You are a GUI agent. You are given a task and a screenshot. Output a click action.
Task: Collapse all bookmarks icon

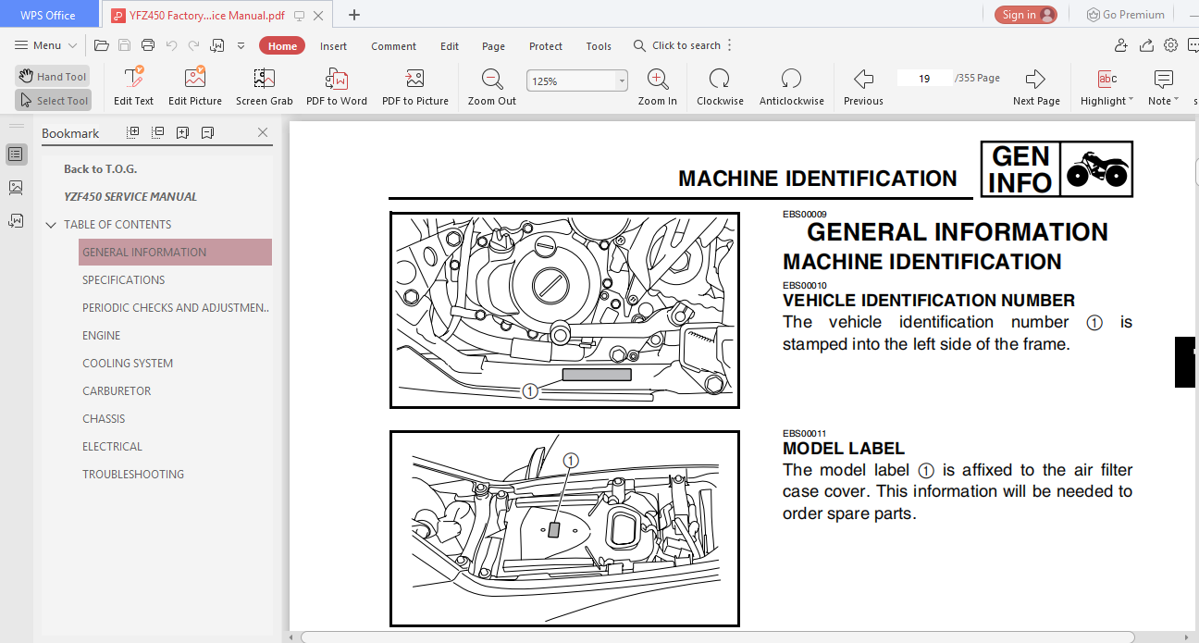click(158, 132)
